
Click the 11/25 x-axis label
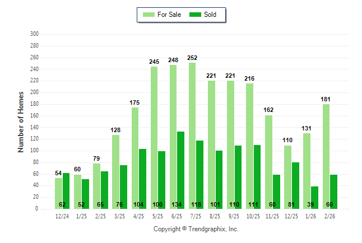[272, 216]
